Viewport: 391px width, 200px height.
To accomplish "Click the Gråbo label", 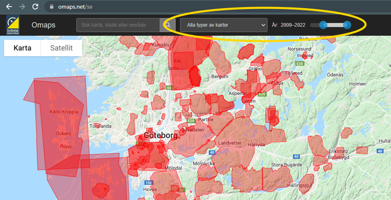I will [255, 68].
